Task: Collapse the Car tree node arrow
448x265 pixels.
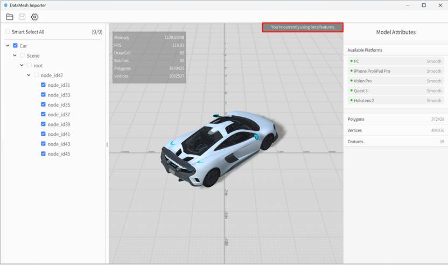Action: point(8,46)
